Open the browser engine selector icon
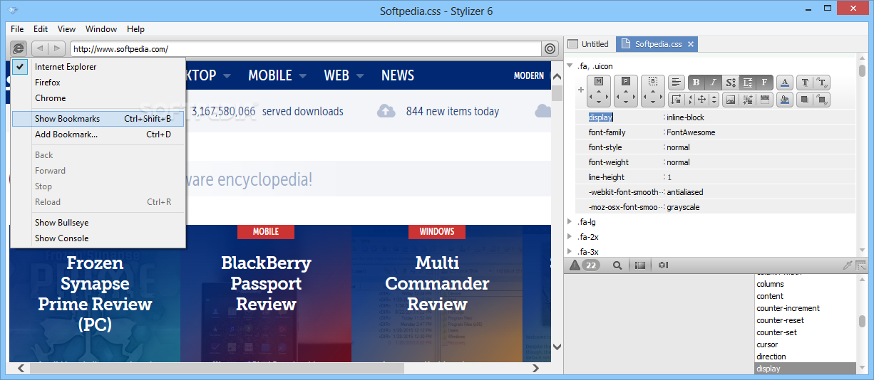 (19, 48)
